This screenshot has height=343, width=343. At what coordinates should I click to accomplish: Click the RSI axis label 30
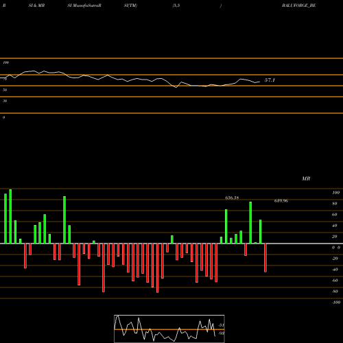pyautogui.click(x=5, y=101)
